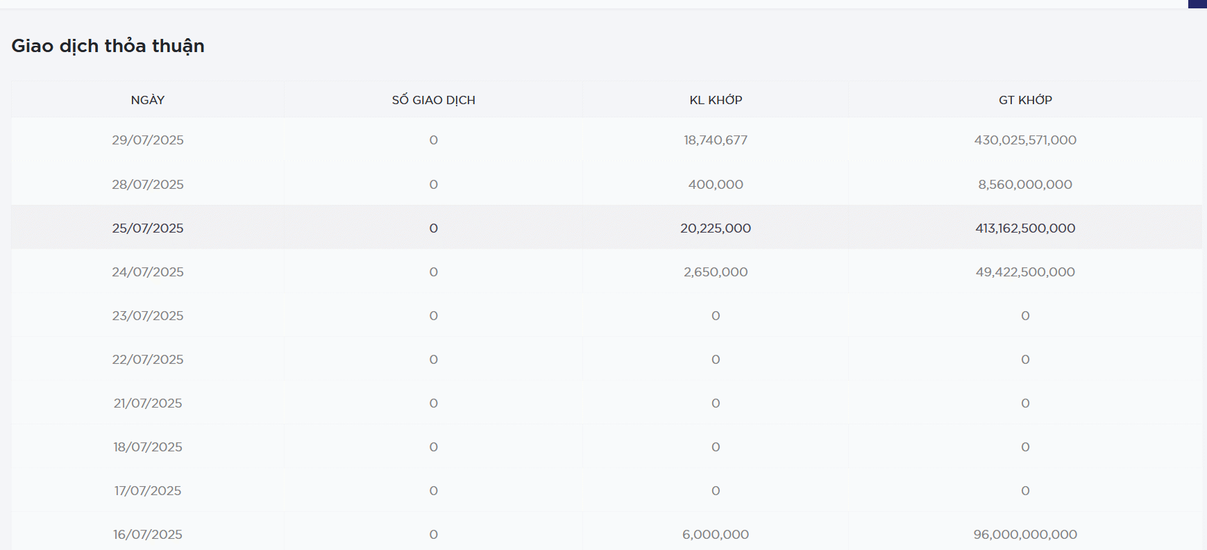Select the 28/07/2025 date cell

pos(148,185)
